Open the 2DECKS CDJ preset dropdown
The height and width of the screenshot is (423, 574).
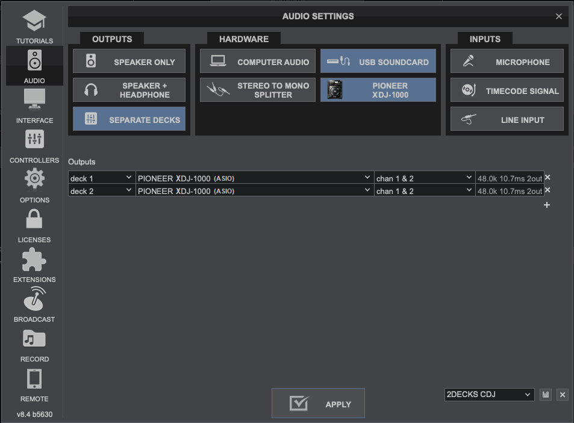click(x=490, y=395)
